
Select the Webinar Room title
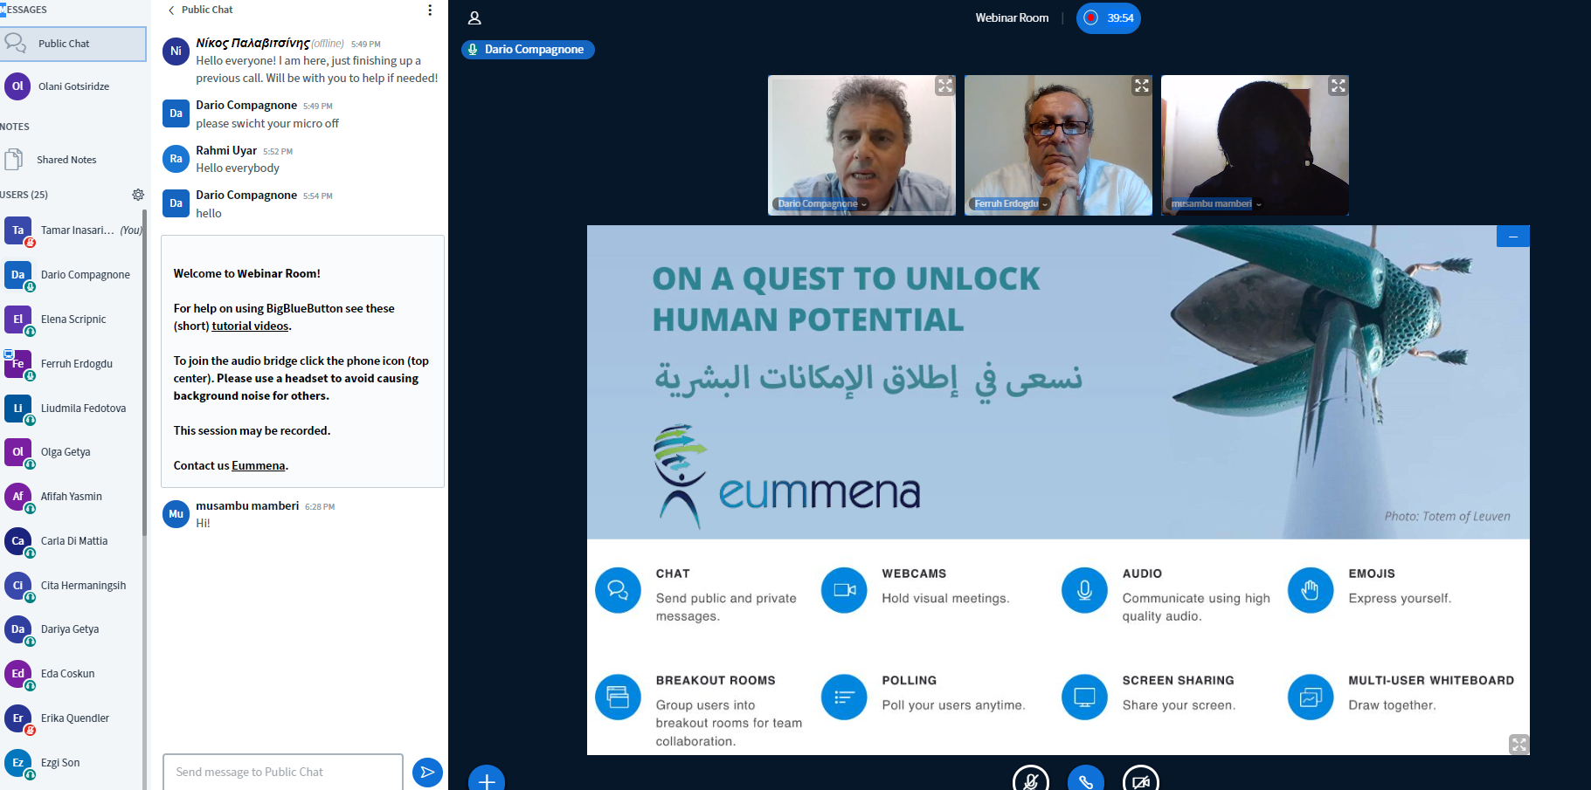[x=1012, y=17]
